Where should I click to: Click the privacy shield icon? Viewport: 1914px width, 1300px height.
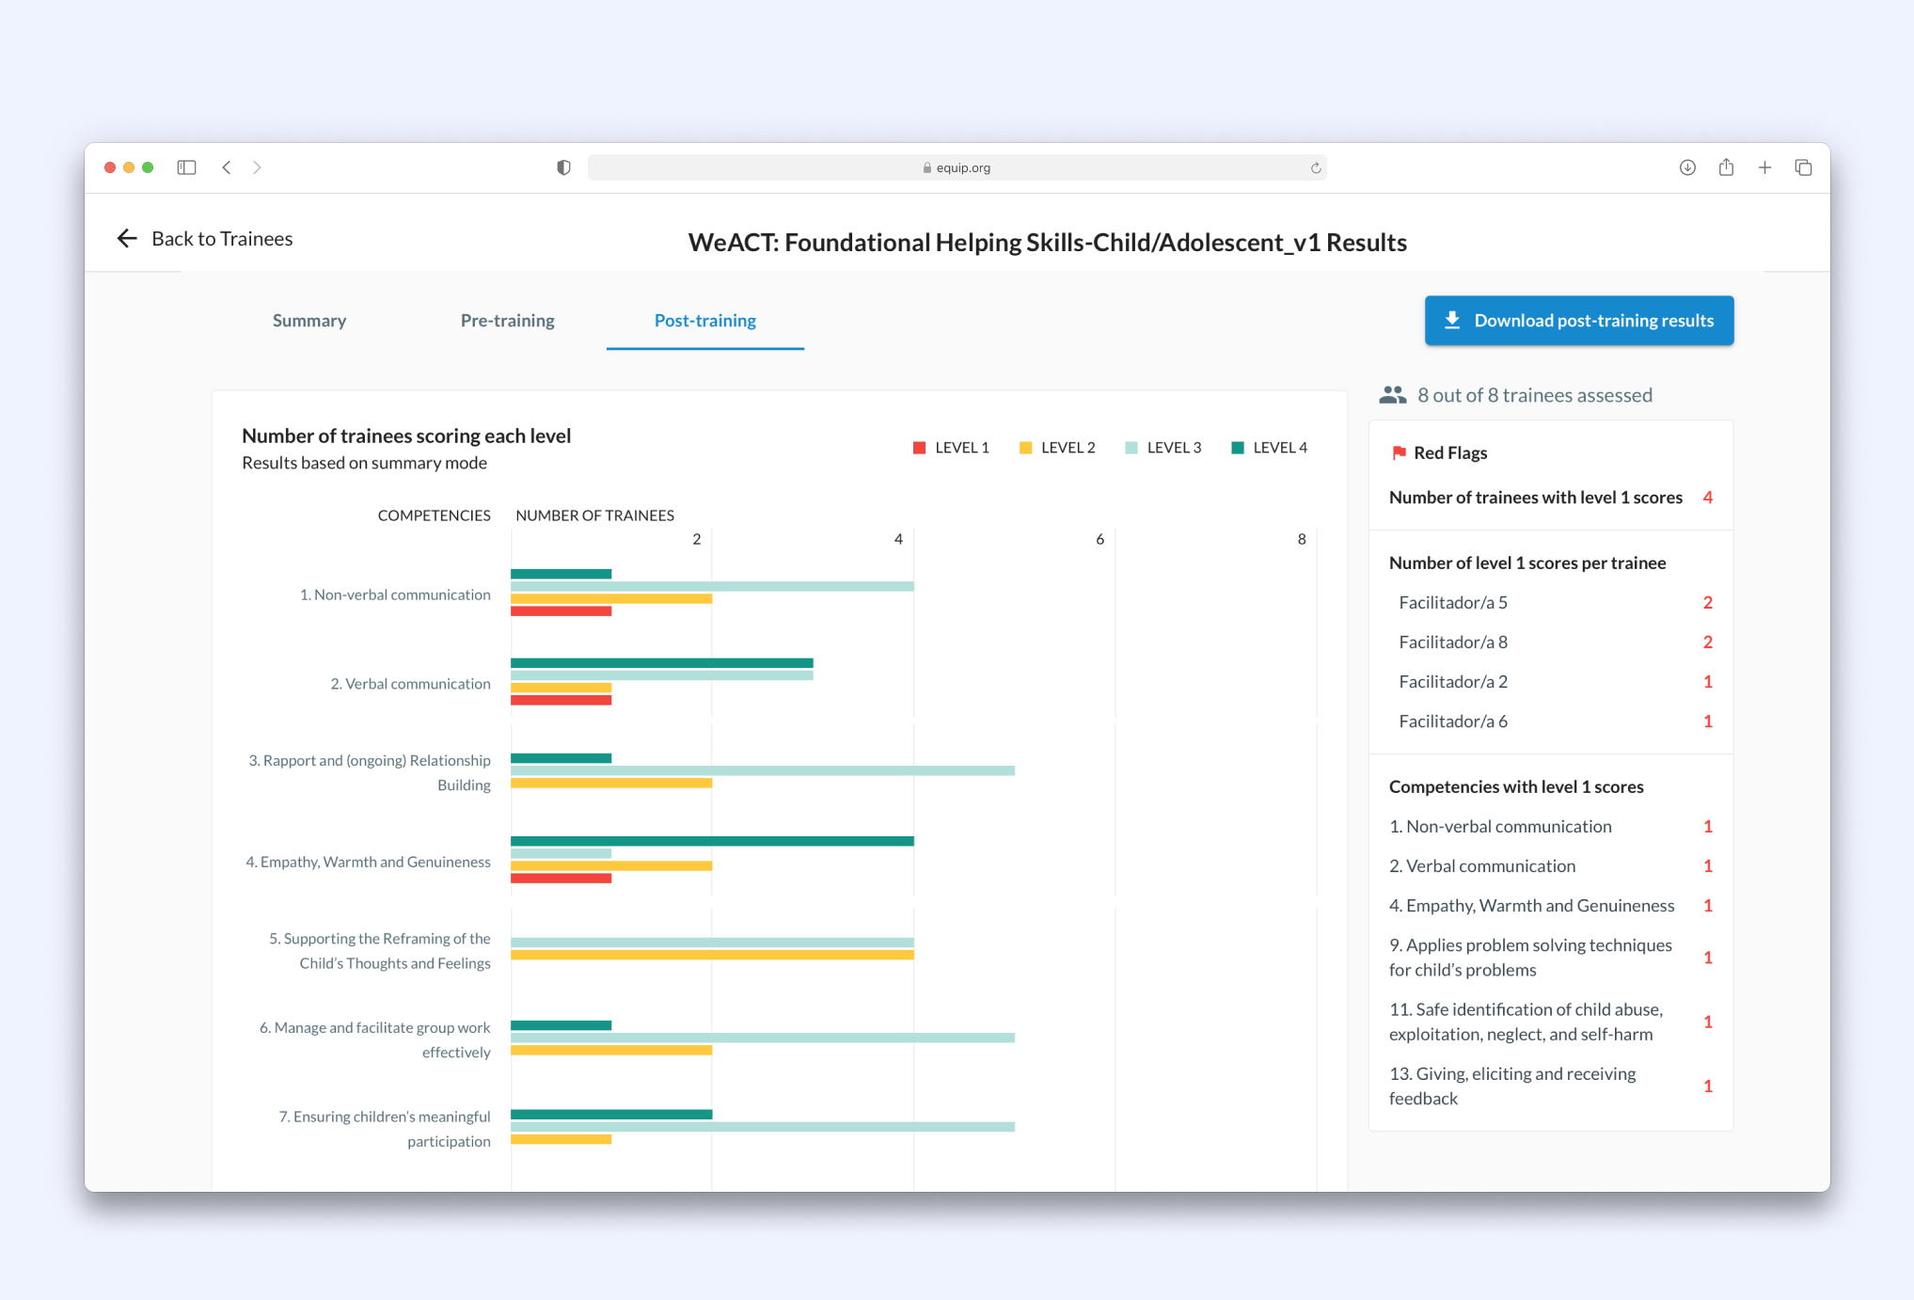tap(563, 167)
